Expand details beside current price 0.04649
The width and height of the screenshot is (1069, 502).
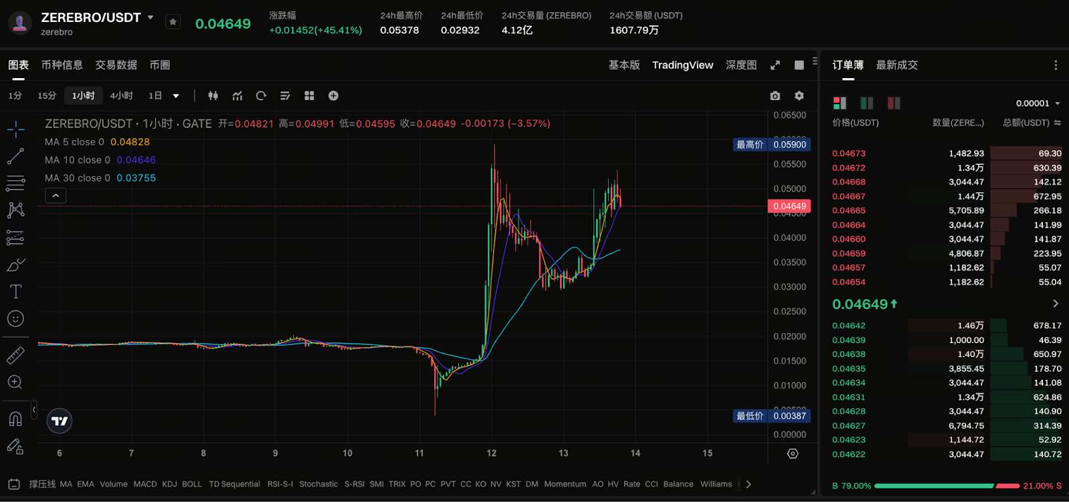(x=1056, y=304)
